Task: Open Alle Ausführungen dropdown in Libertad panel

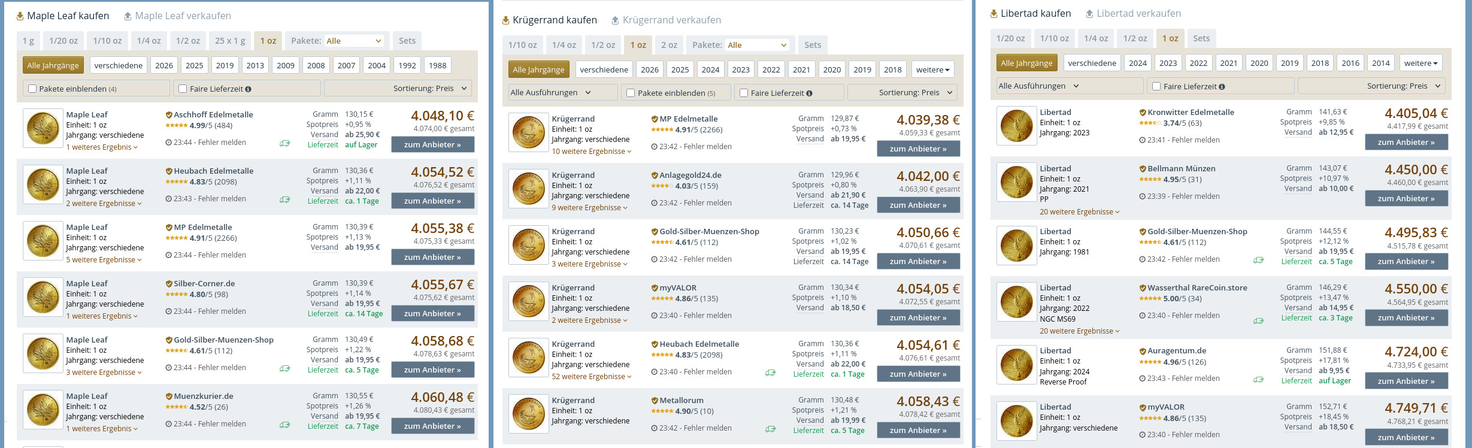Action: pyautogui.click(x=1070, y=86)
